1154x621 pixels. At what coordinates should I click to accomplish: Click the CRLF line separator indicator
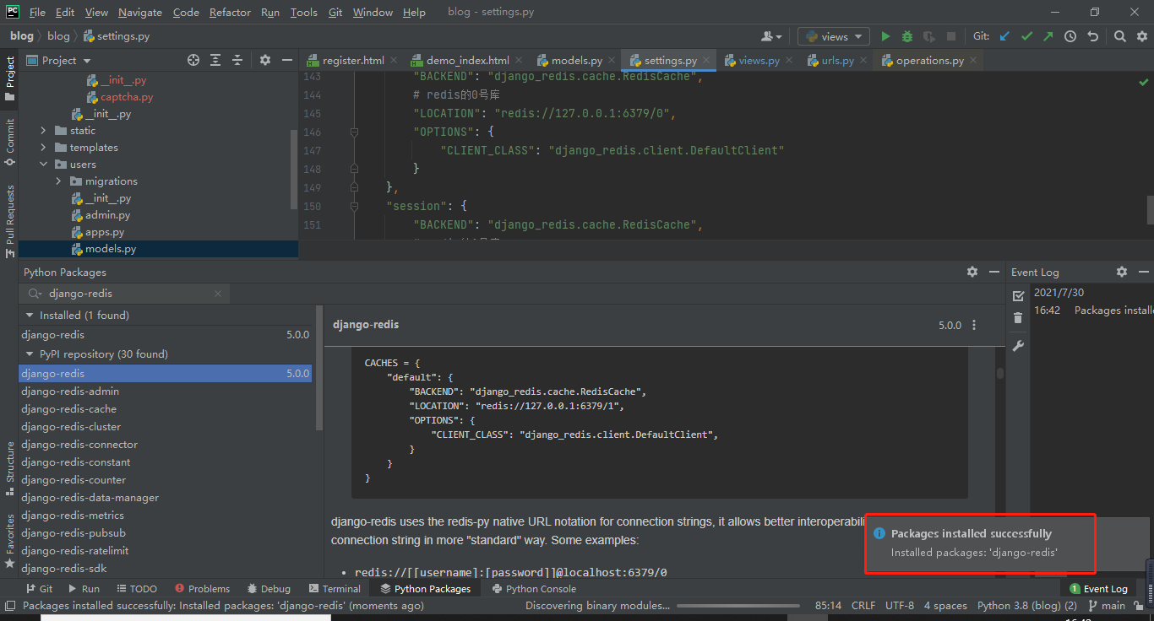pyautogui.click(x=863, y=605)
